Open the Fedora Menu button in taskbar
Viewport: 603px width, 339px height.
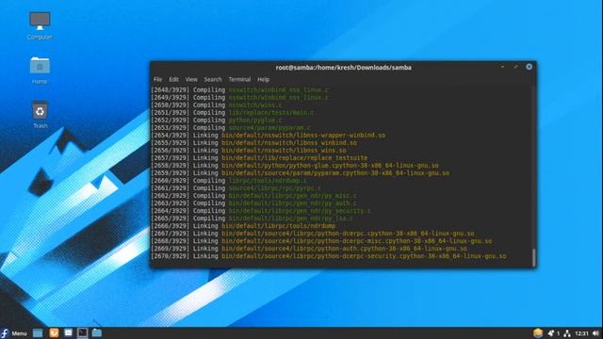[14, 333]
